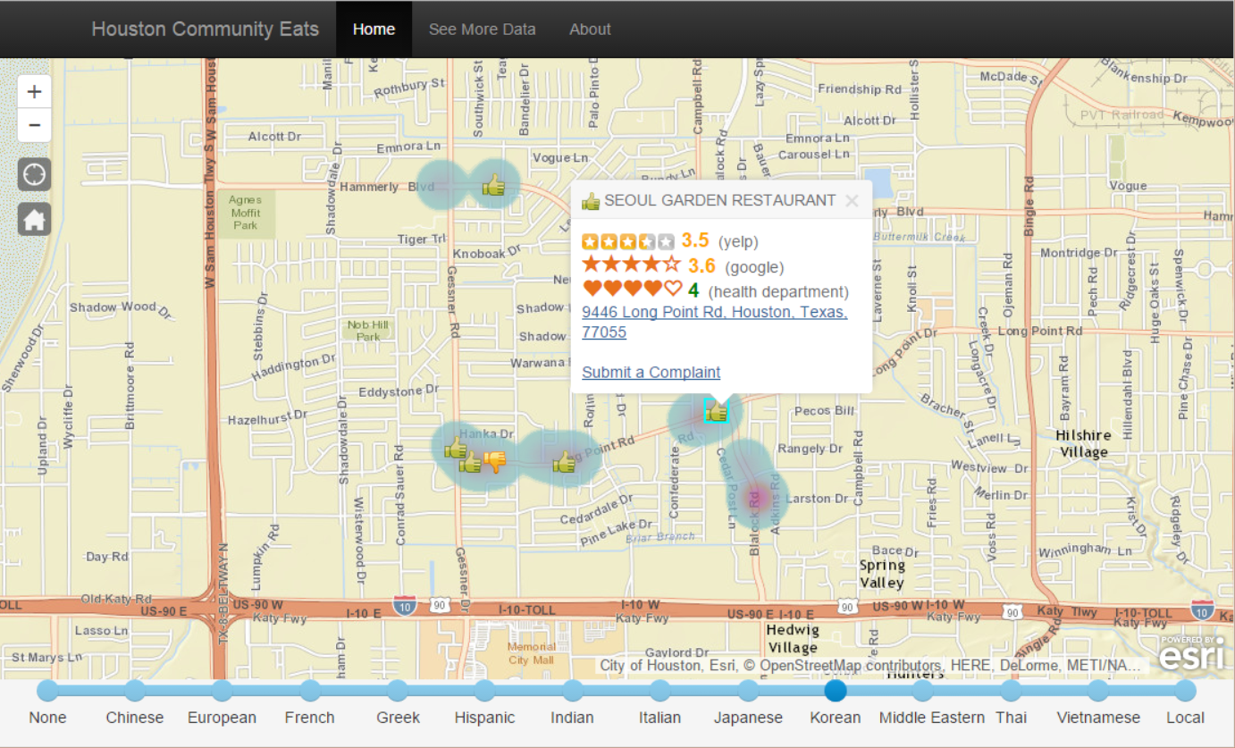Click the Google star rating icons

631,265
